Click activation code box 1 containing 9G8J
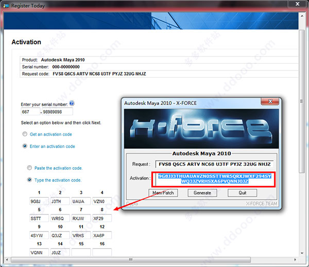The height and width of the screenshot is (267, 309). (39, 201)
